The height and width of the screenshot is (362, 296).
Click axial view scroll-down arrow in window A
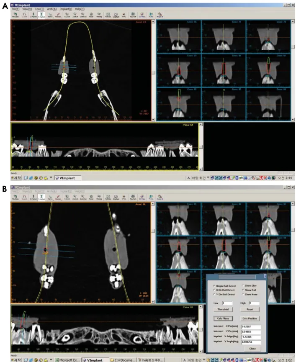tap(153, 119)
